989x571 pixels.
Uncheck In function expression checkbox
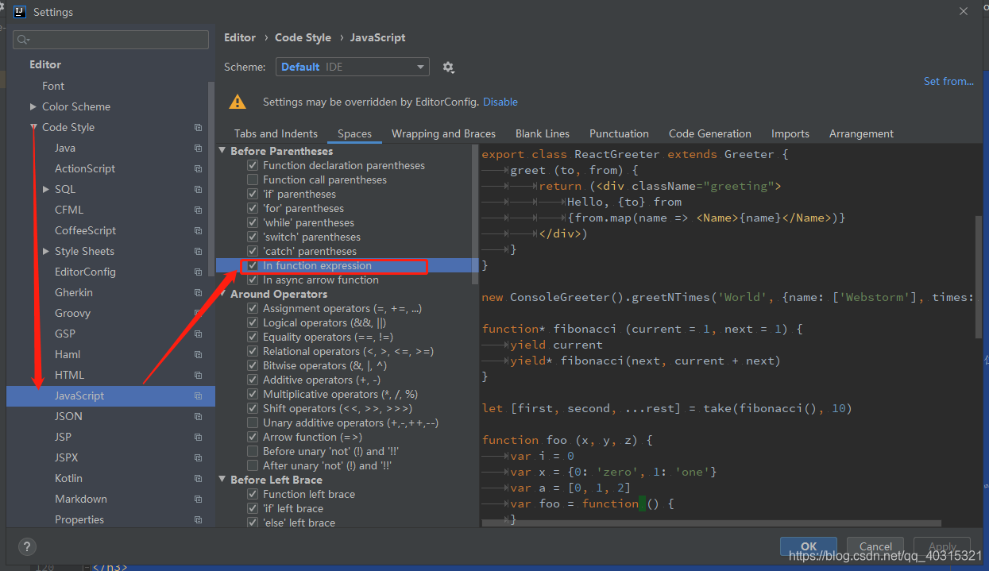(253, 265)
